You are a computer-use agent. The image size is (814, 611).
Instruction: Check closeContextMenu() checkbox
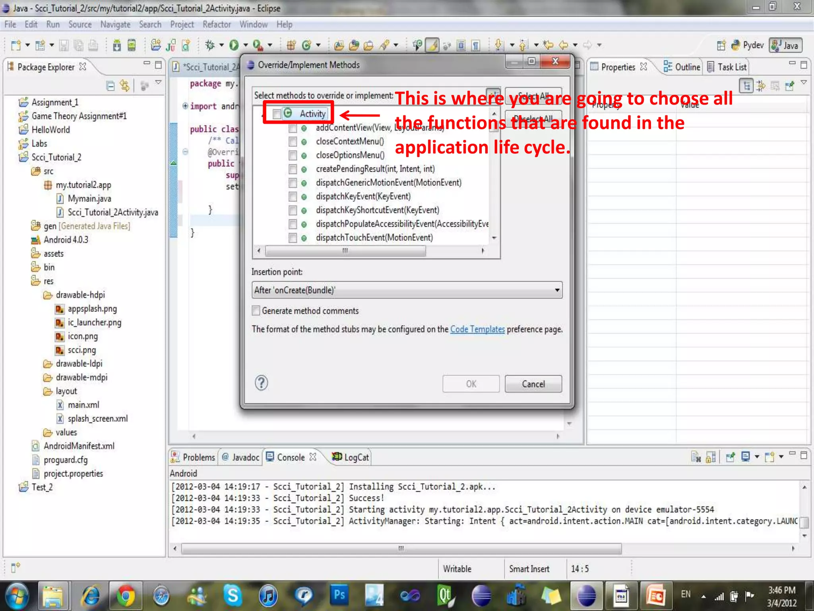click(293, 142)
